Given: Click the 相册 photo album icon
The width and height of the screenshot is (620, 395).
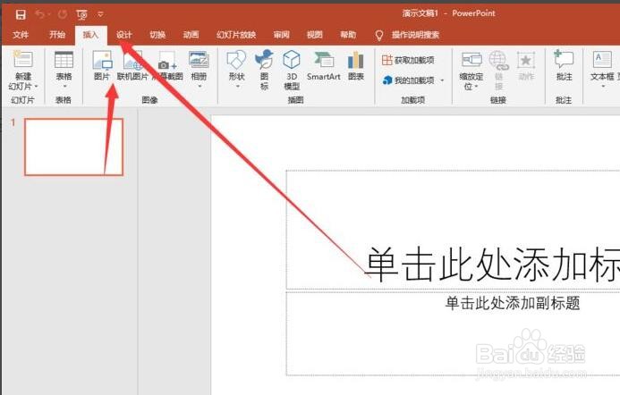Looking at the screenshot, I should 199,61.
